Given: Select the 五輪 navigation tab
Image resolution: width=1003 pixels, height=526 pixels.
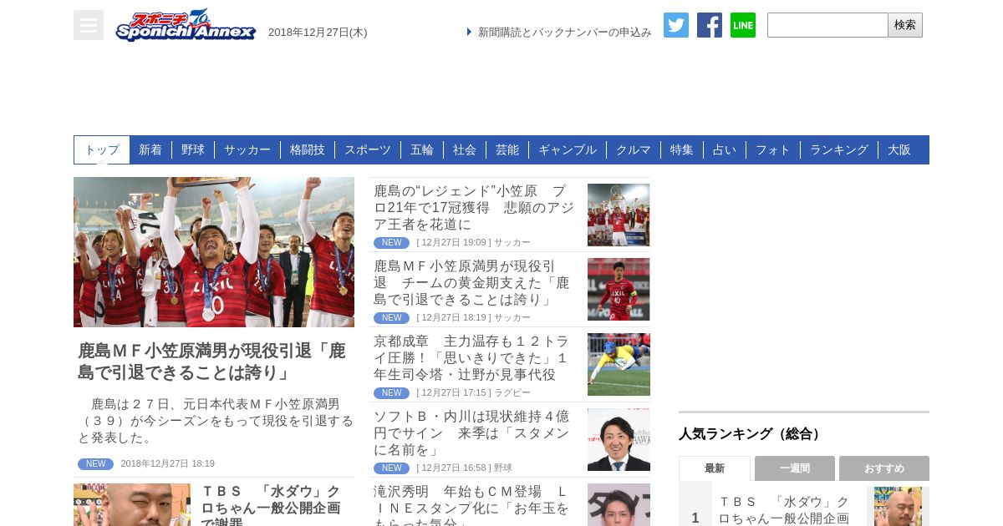Looking at the screenshot, I should pos(422,149).
